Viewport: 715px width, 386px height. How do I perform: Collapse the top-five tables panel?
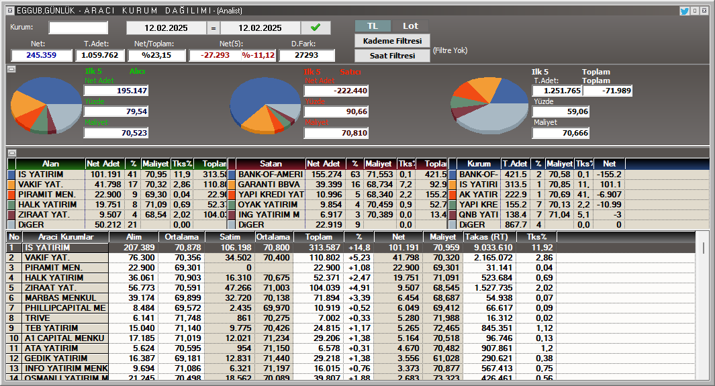click(x=12, y=152)
